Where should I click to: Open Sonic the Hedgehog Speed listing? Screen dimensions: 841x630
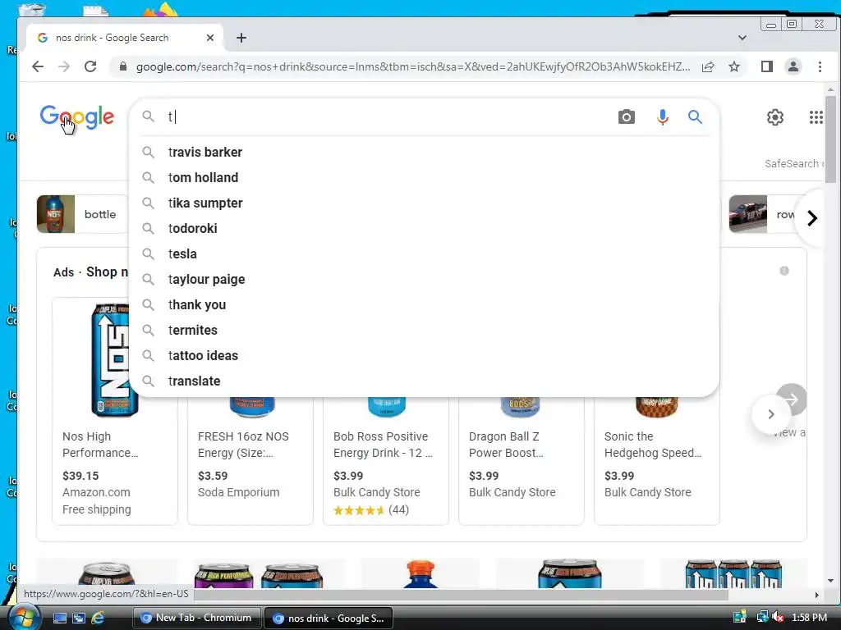653,445
